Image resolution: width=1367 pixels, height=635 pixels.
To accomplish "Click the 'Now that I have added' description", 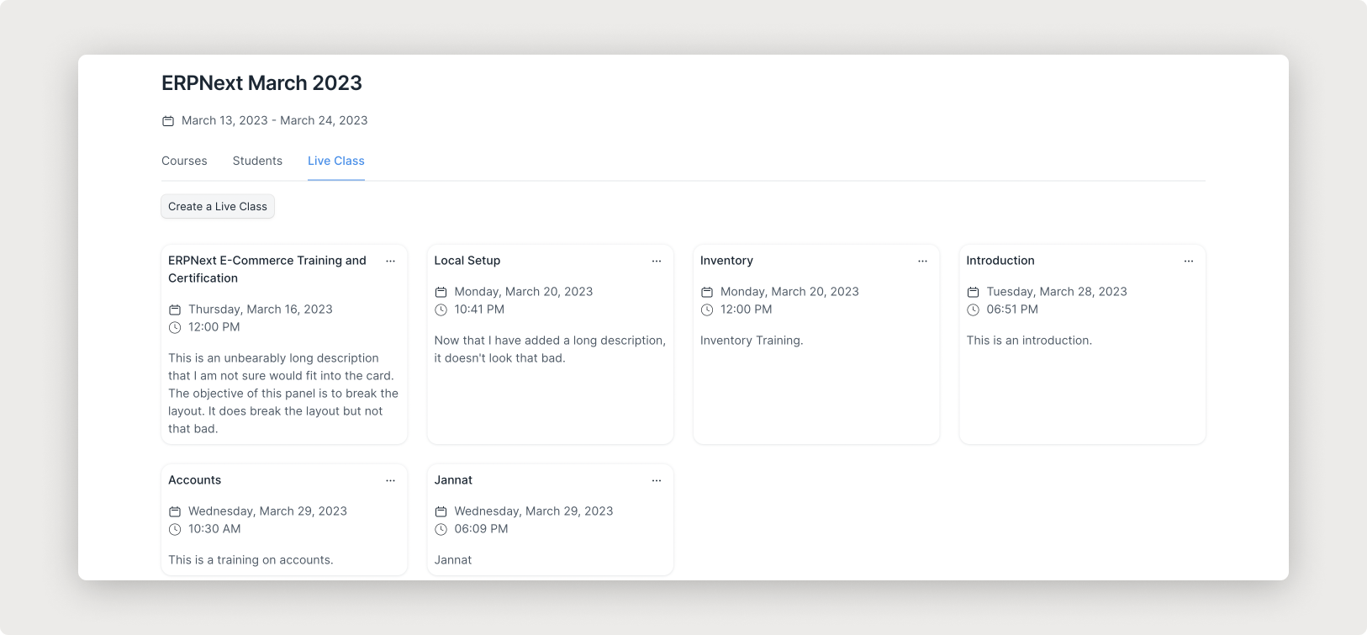I will 550,349.
